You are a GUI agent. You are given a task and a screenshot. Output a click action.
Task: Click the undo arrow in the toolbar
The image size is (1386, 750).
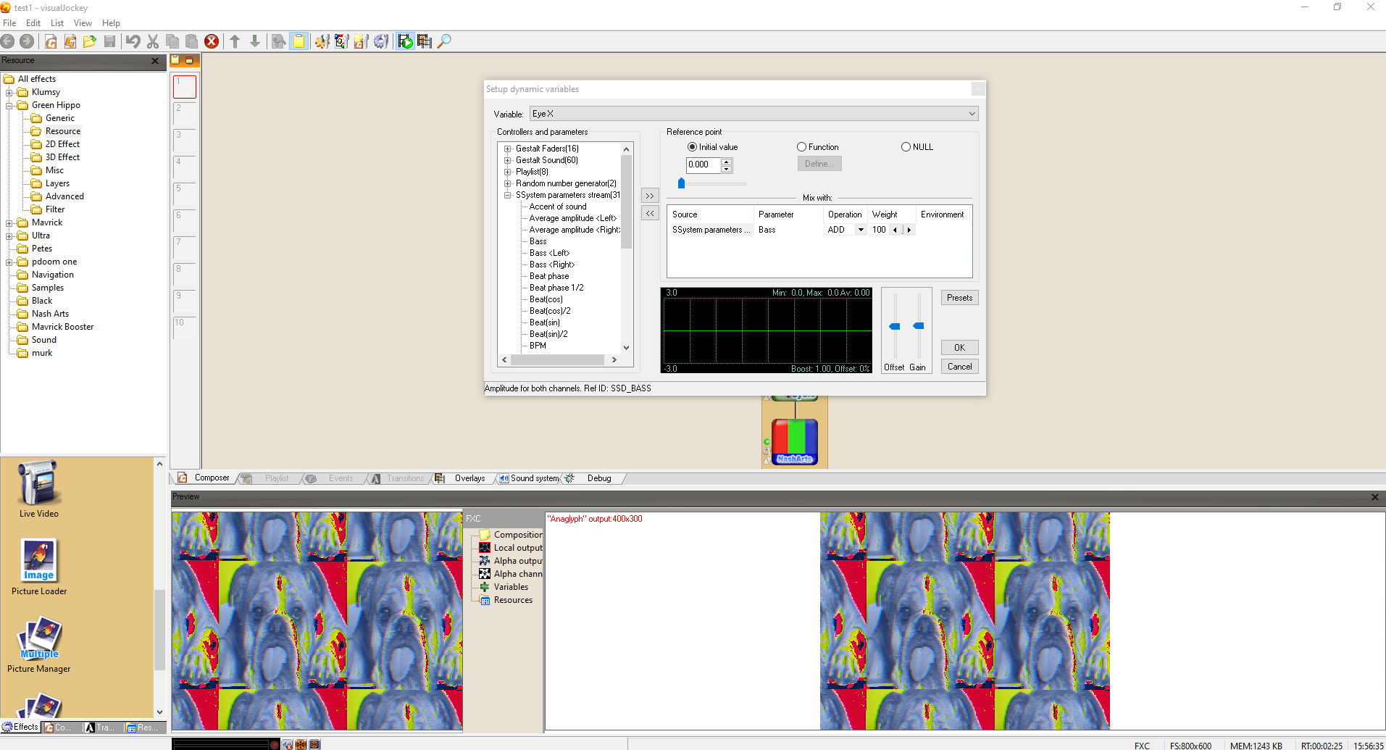133,41
